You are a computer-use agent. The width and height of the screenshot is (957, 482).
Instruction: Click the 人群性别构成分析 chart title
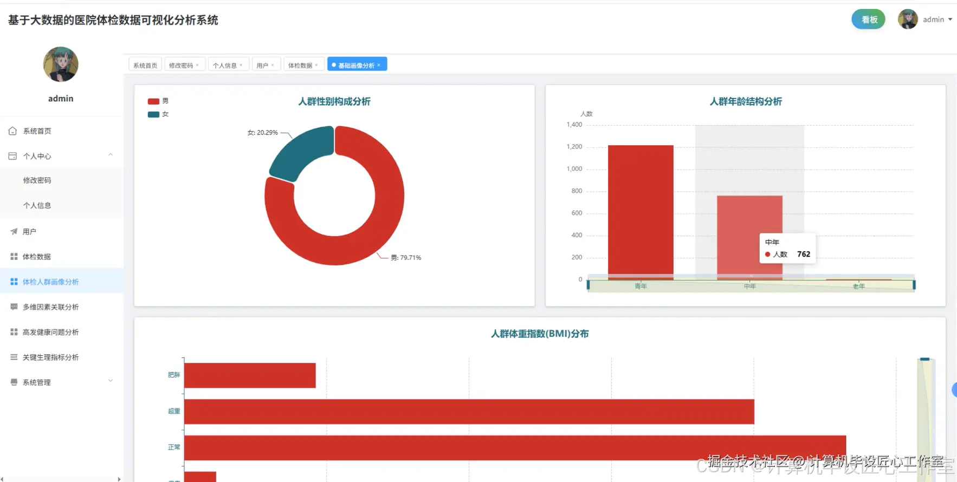pyautogui.click(x=334, y=101)
